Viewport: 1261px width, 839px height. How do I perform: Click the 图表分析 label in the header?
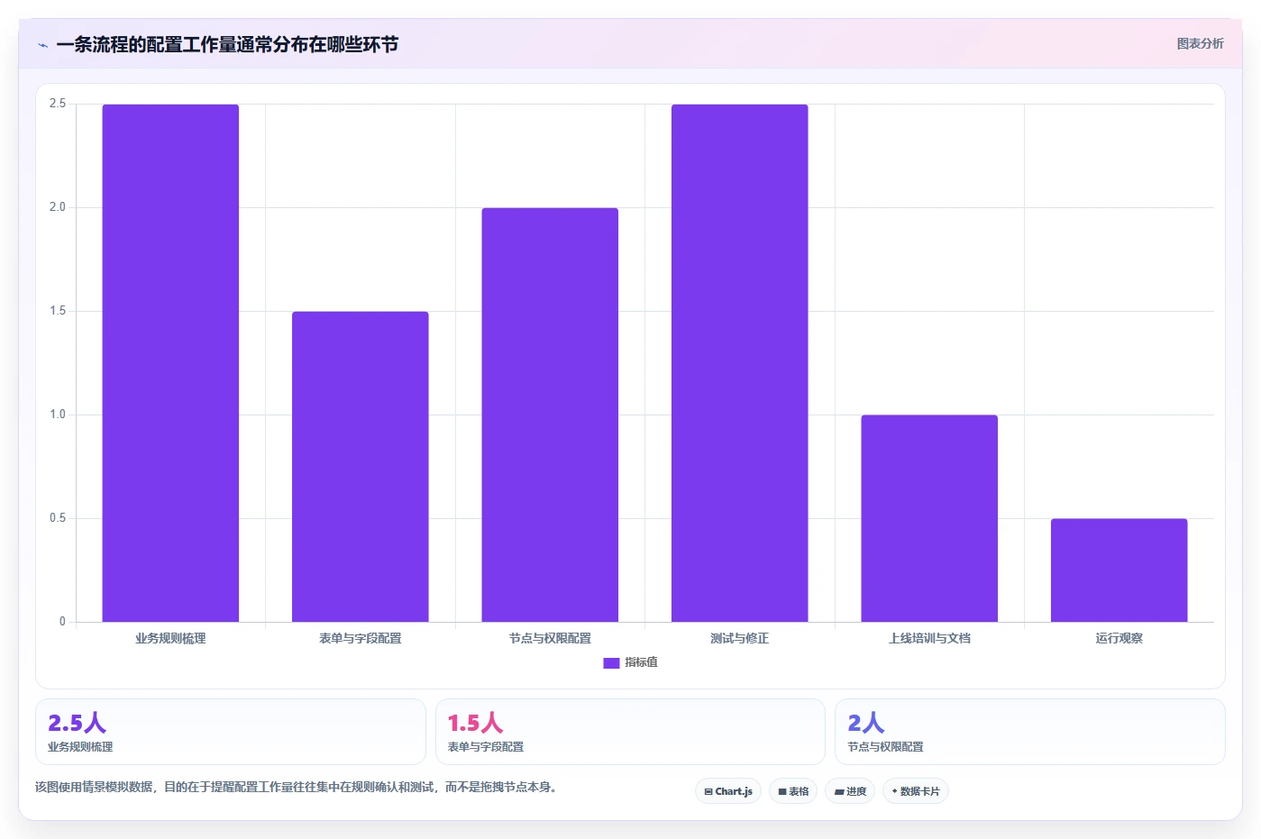1200,43
